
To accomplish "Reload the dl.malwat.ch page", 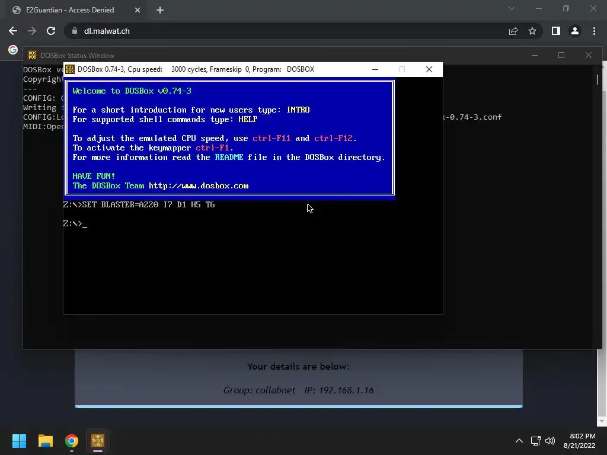I will 51,31.
